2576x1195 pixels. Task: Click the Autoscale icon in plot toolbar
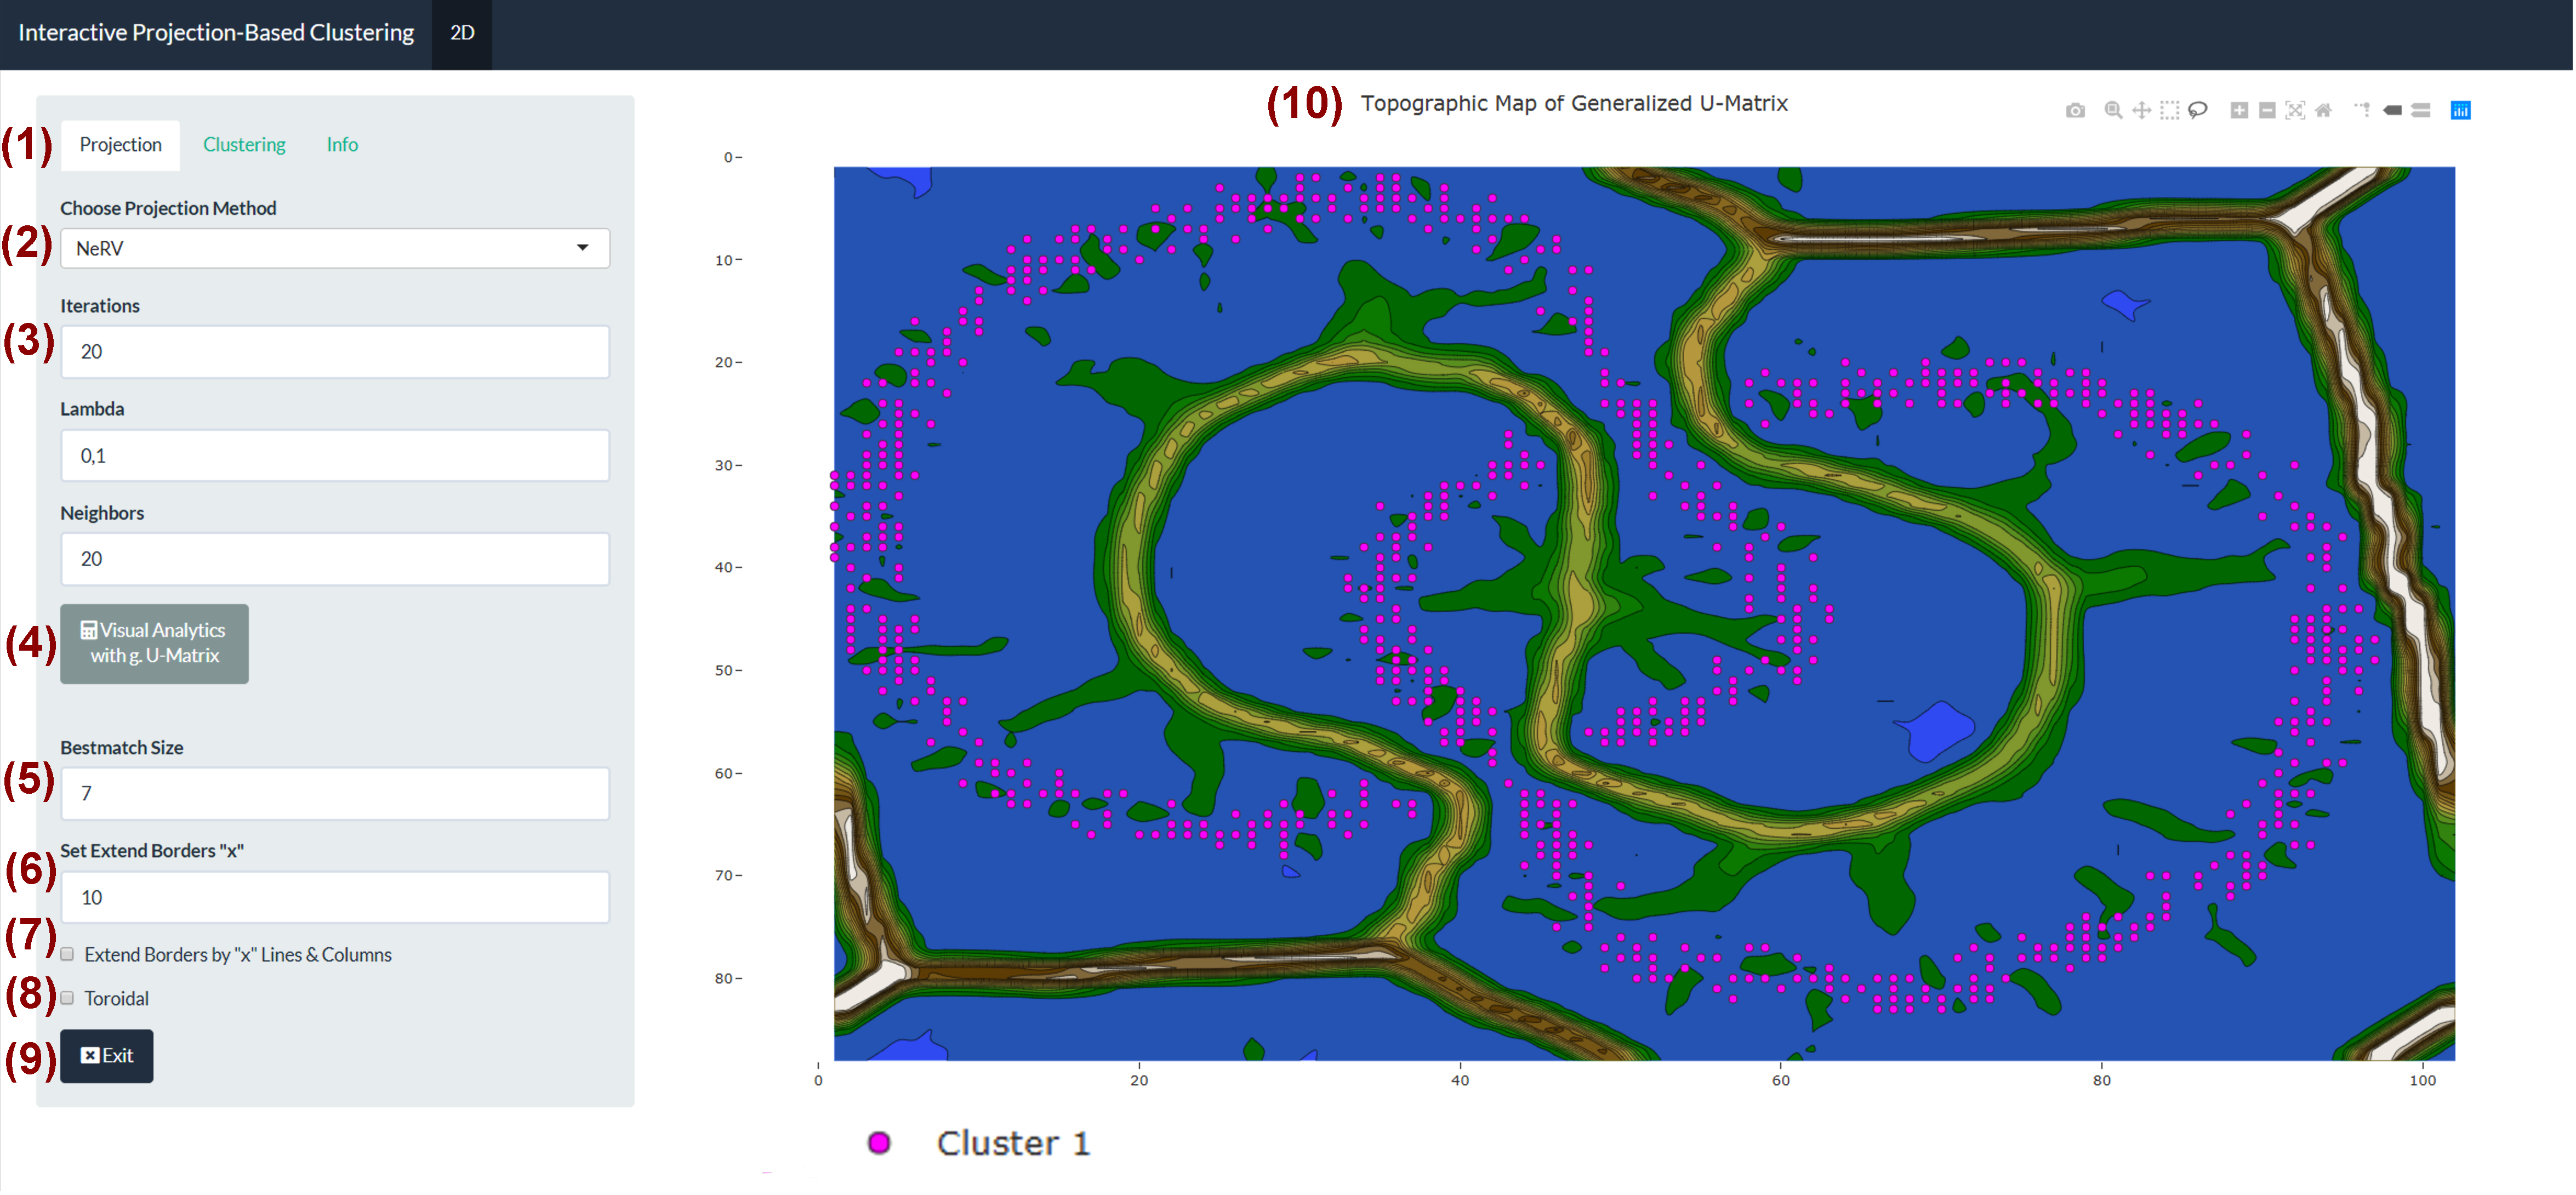pos(2295,110)
